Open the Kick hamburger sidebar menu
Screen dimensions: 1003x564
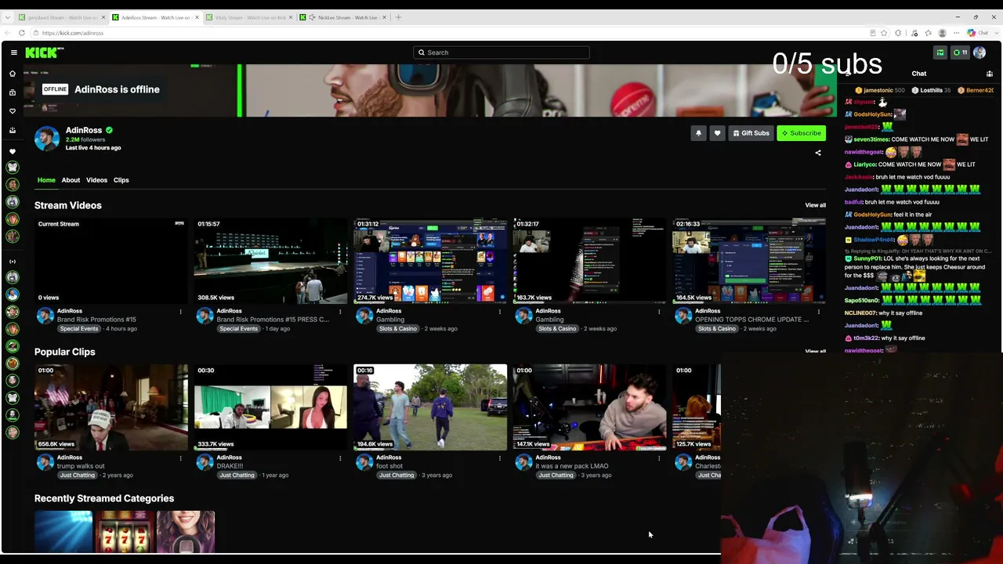(14, 52)
